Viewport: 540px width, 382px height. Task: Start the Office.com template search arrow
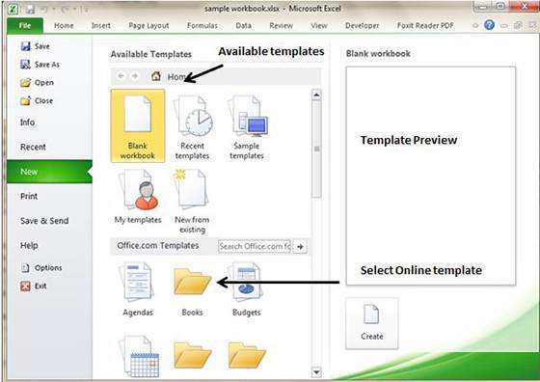click(300, 247)
